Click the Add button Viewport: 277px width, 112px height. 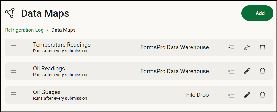tap(257, 13)
